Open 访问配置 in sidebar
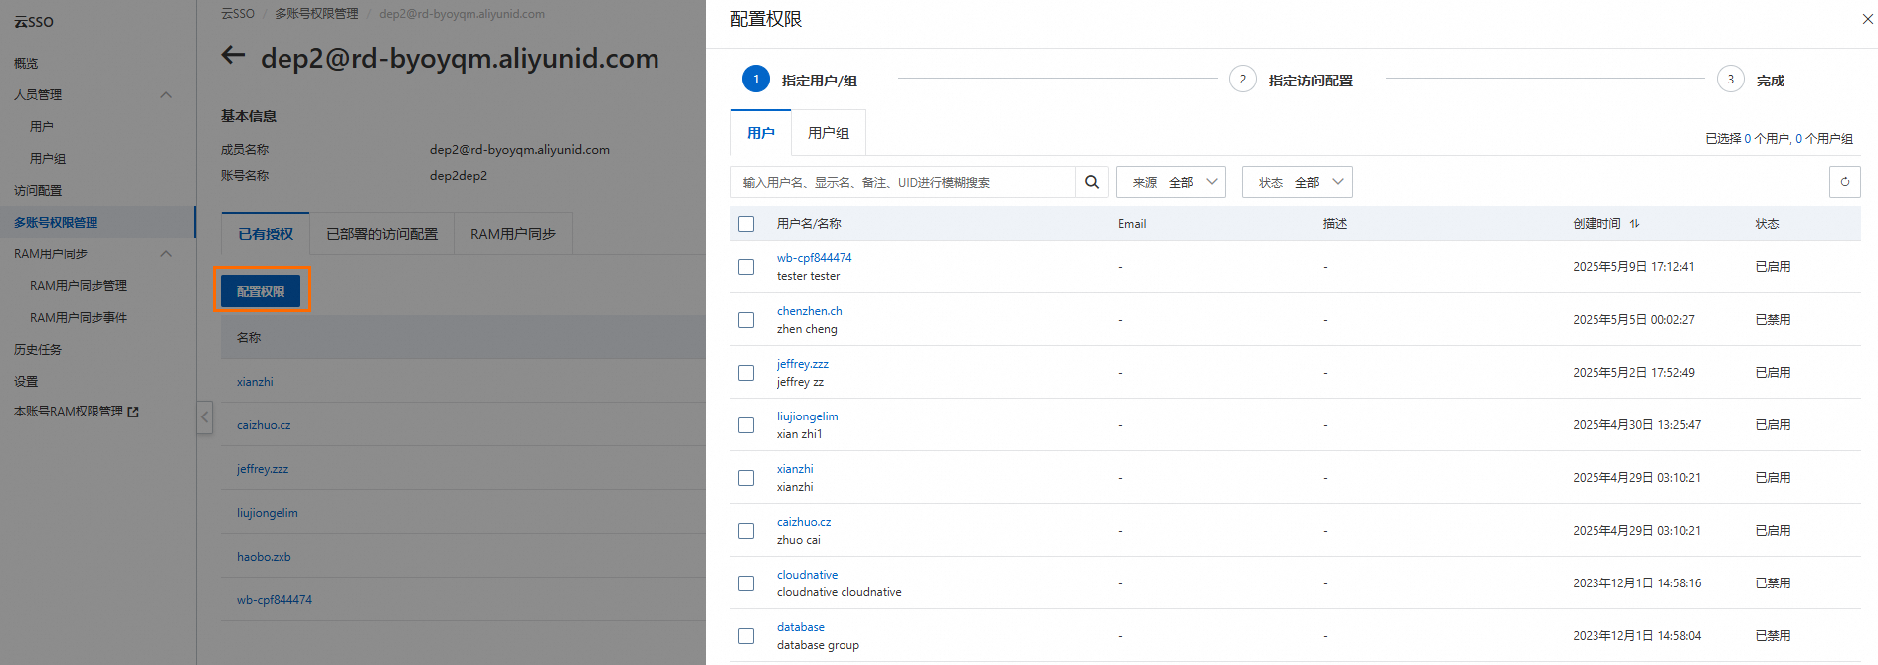 click(x=38, y=191)
